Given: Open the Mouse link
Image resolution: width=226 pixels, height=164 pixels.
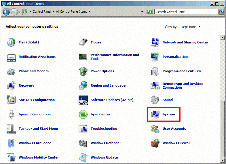Looking at the screenshot, I should tap(96, 42).
